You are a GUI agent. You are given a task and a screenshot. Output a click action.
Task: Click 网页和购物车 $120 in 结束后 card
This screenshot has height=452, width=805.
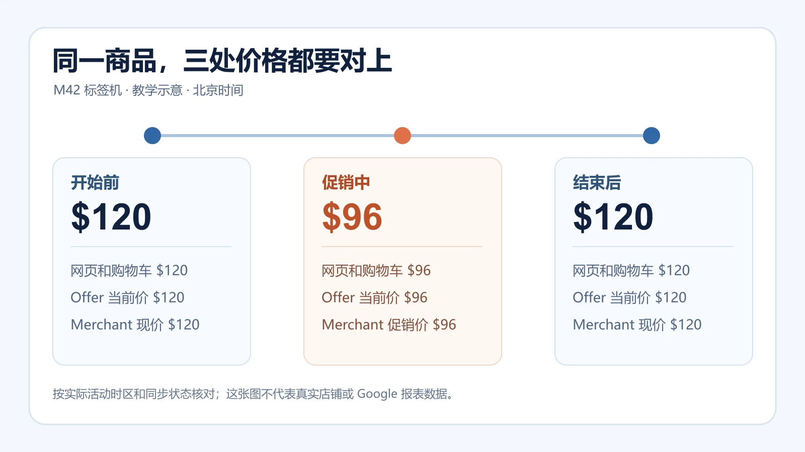[x=631, y=271]
